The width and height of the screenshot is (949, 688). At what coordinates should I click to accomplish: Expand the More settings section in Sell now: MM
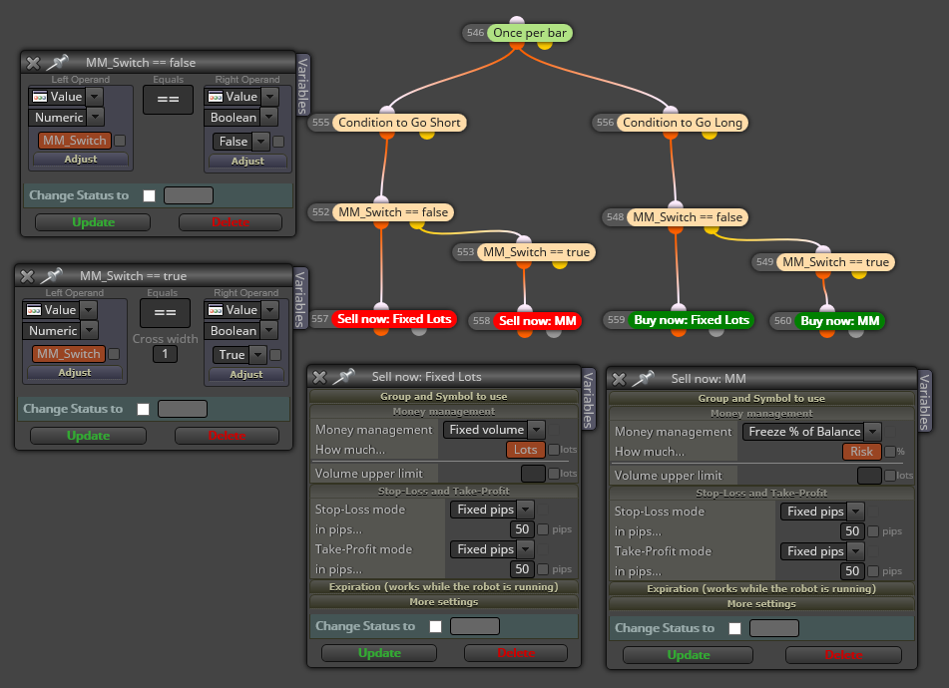(761, 604)
